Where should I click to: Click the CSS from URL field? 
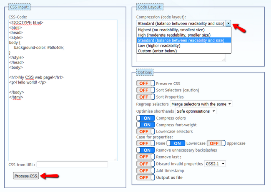(x=72, y=165)
